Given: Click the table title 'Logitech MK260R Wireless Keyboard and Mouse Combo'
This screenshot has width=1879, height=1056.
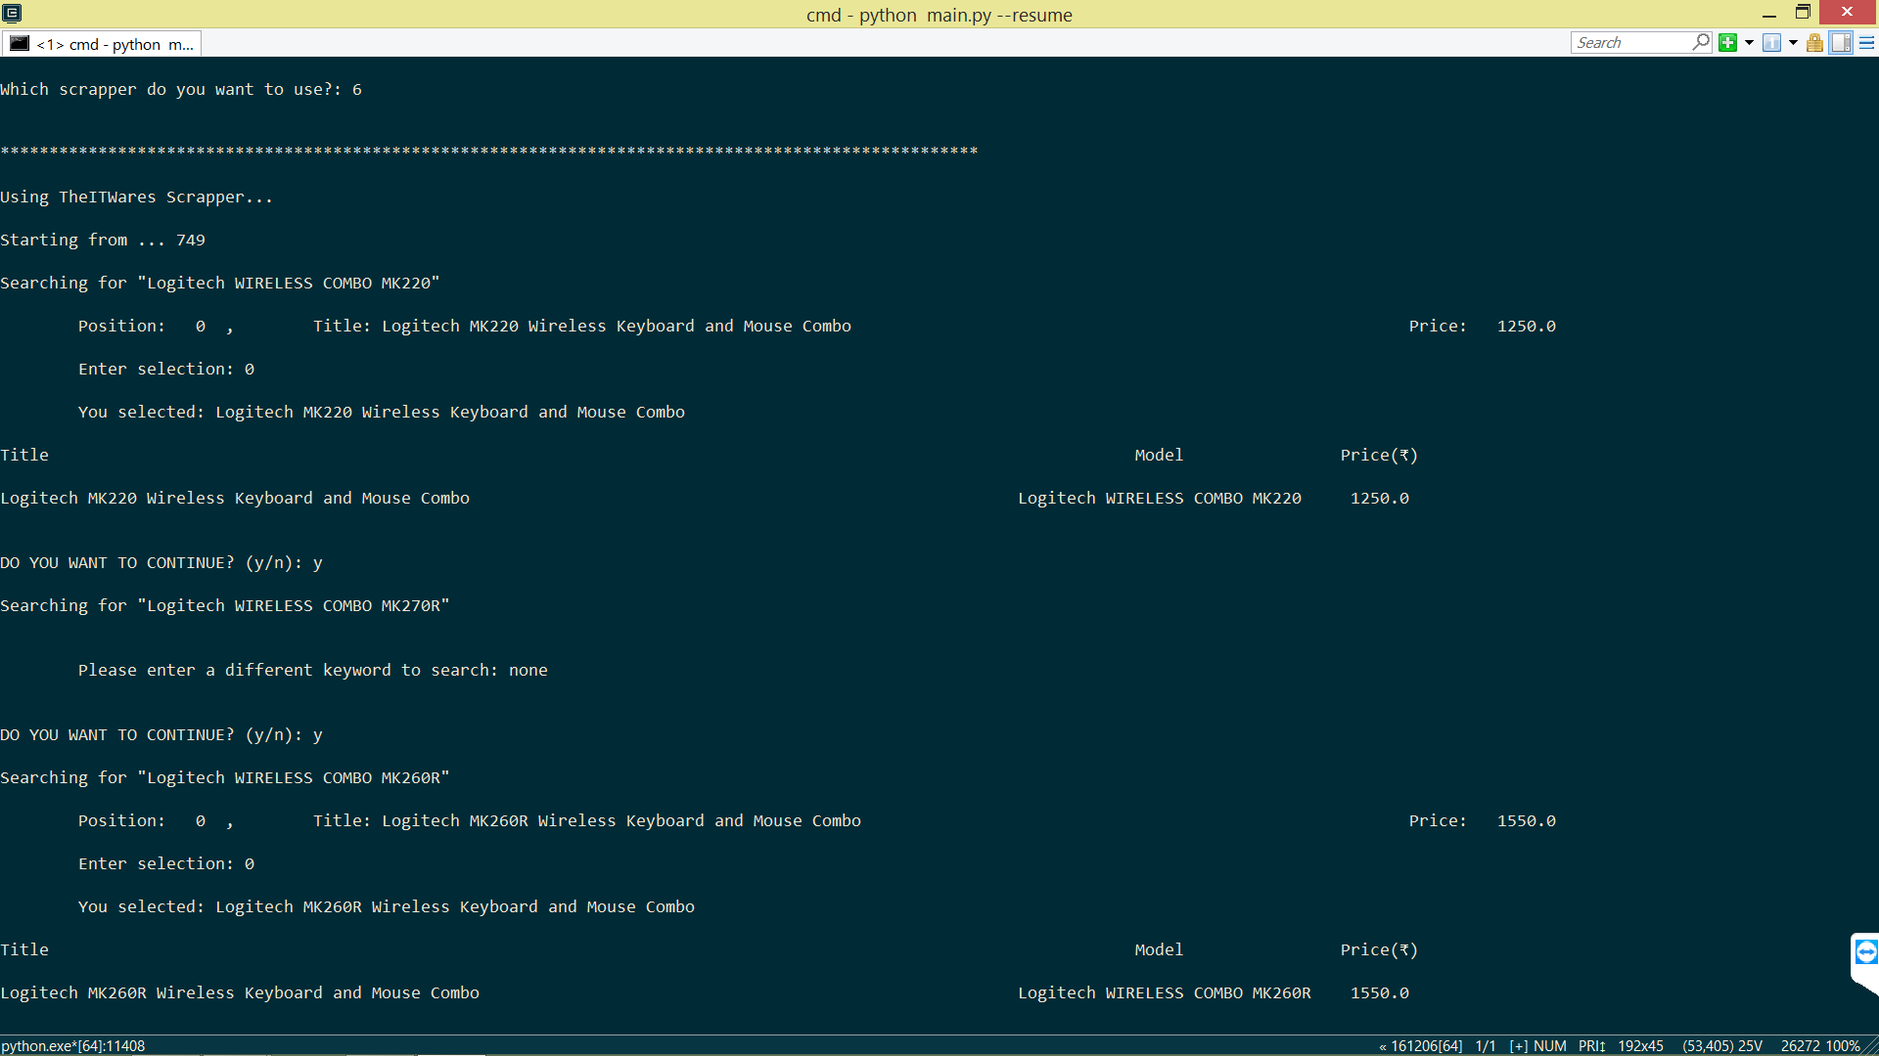Looking at the screenshot, I should click(x=240, y=992).
